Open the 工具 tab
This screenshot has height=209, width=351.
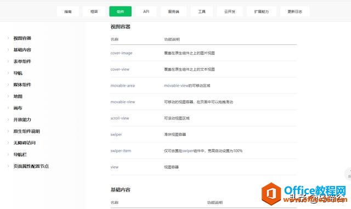(x=202, y=12)
